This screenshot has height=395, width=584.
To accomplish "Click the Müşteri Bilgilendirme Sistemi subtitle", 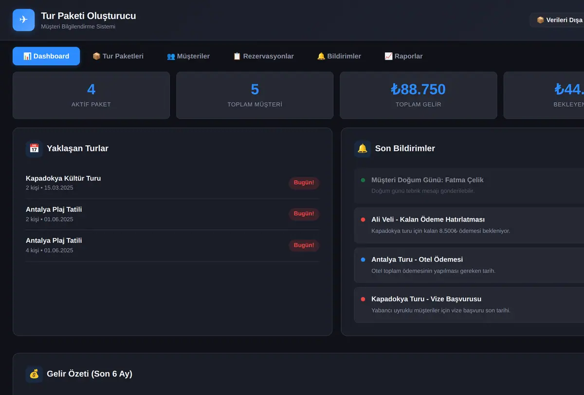I will [78, 27].
